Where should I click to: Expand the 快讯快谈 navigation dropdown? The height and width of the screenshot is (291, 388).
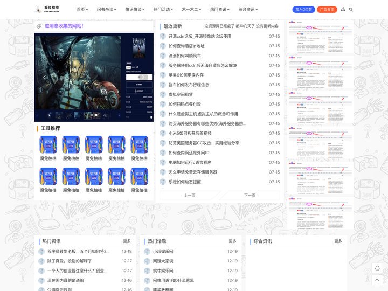click(x=135, y=9)
